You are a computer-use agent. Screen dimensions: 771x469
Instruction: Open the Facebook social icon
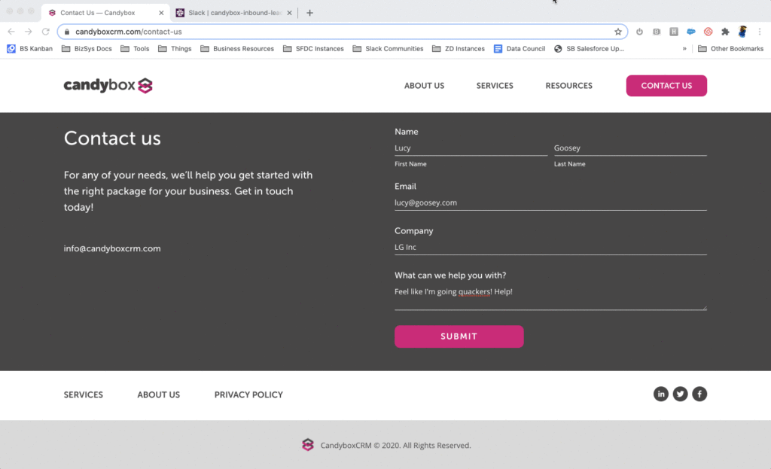point(699,394)
